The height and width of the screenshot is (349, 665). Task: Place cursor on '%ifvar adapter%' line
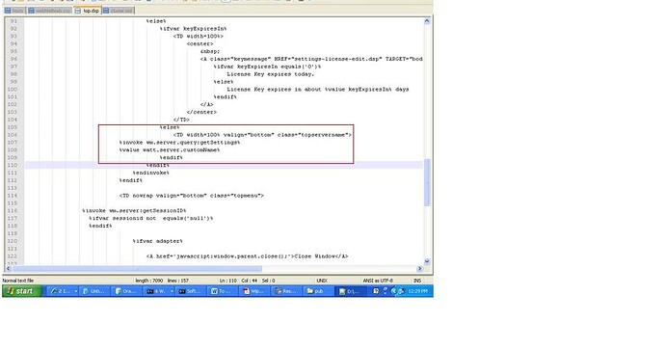[157, 241]
